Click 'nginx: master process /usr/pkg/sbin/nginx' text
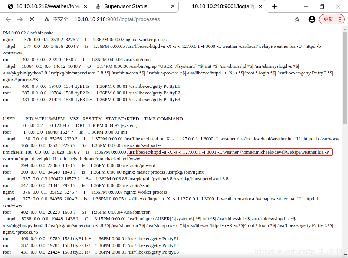The height and width of the screenshot is (258, 348). coord(163,172)
